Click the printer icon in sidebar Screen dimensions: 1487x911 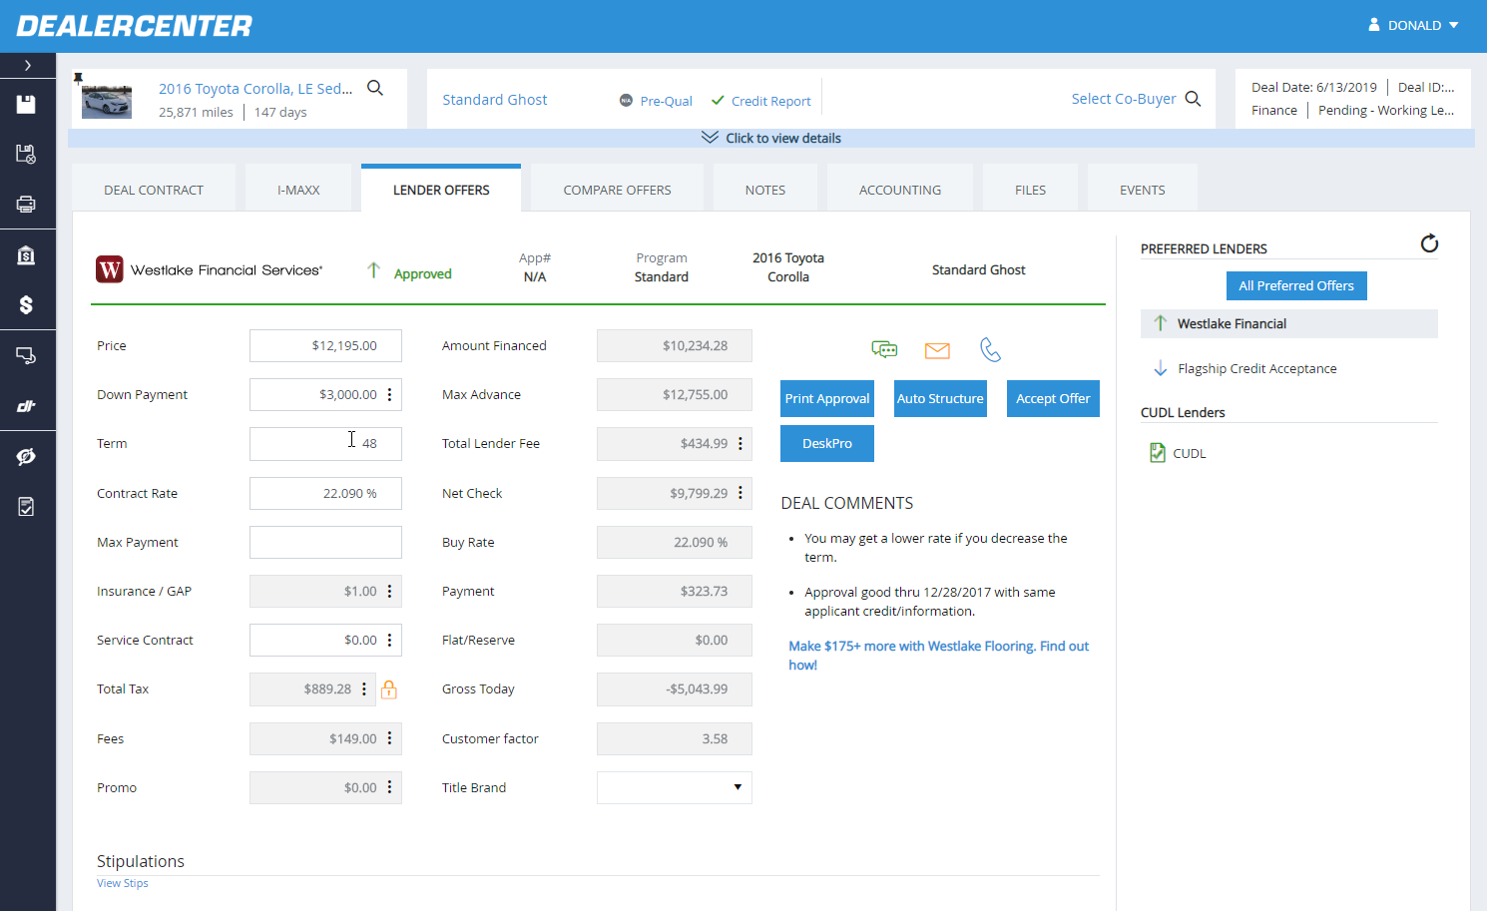pos(26,205)
